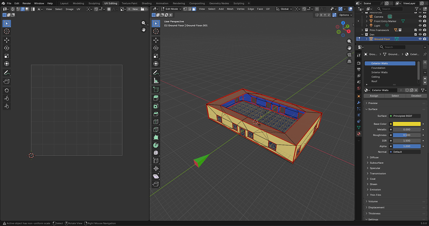The width and height of the screenshot is (429, 226).
Task: Select the Inset Faces tool
Action: (156, 106)
